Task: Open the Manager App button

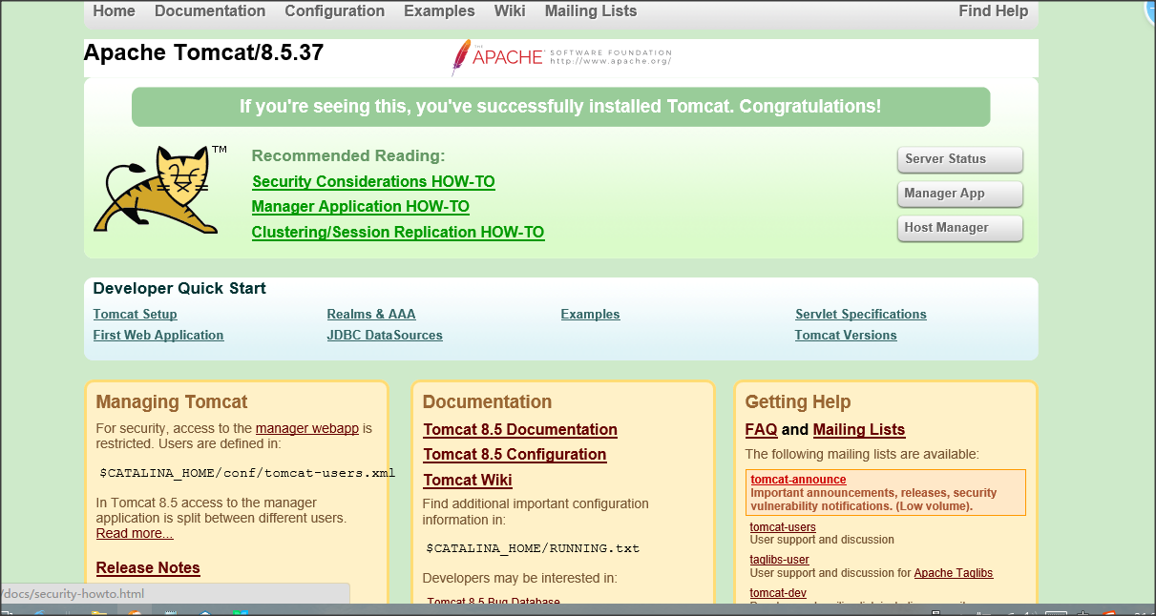Action: pos(960,194)
